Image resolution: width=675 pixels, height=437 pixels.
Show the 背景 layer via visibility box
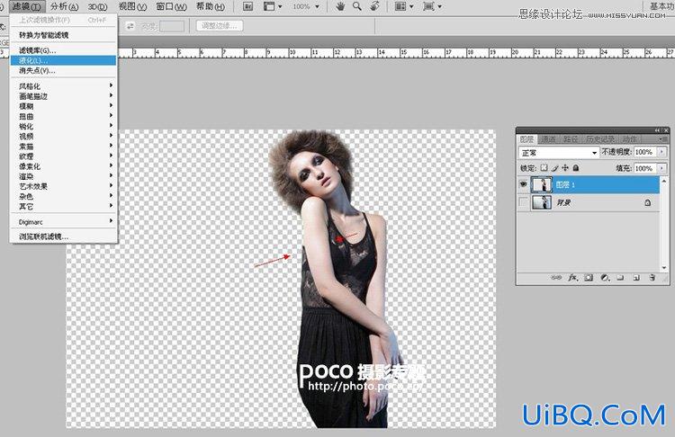[523, 202]
